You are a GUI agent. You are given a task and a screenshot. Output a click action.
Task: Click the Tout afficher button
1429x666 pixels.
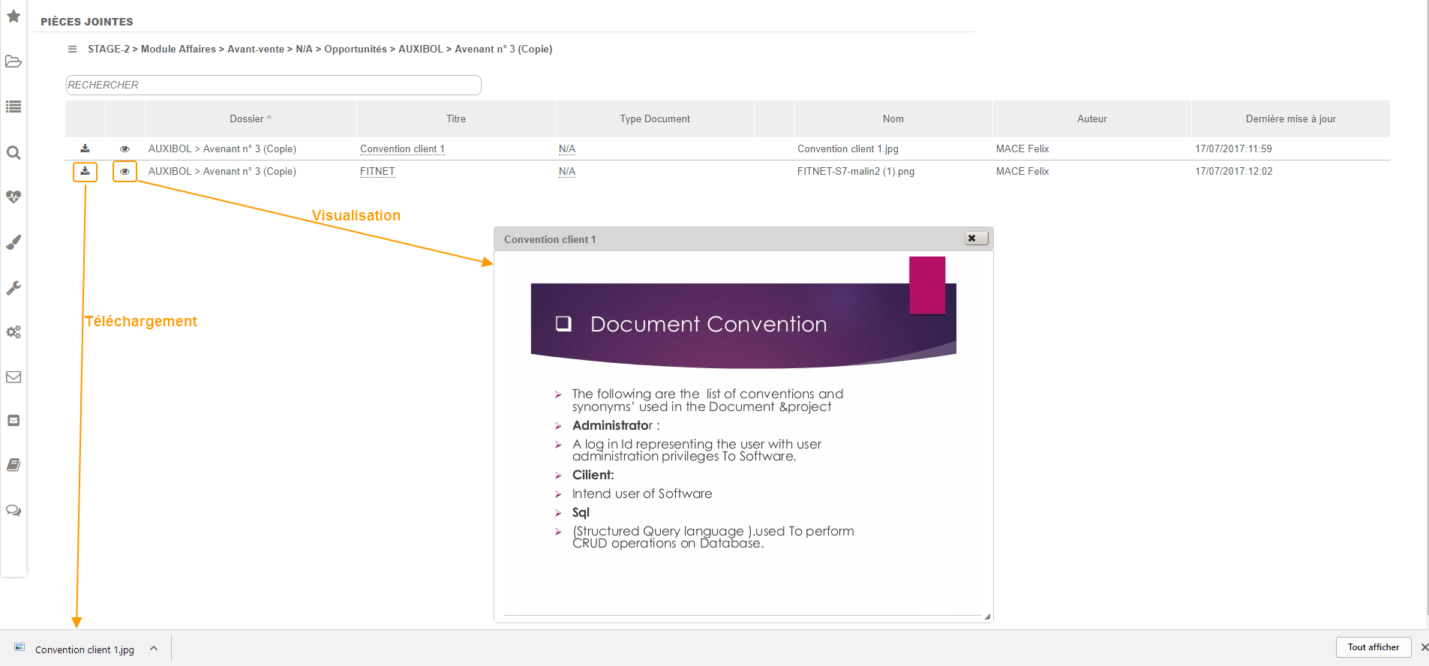point(1373,647)
